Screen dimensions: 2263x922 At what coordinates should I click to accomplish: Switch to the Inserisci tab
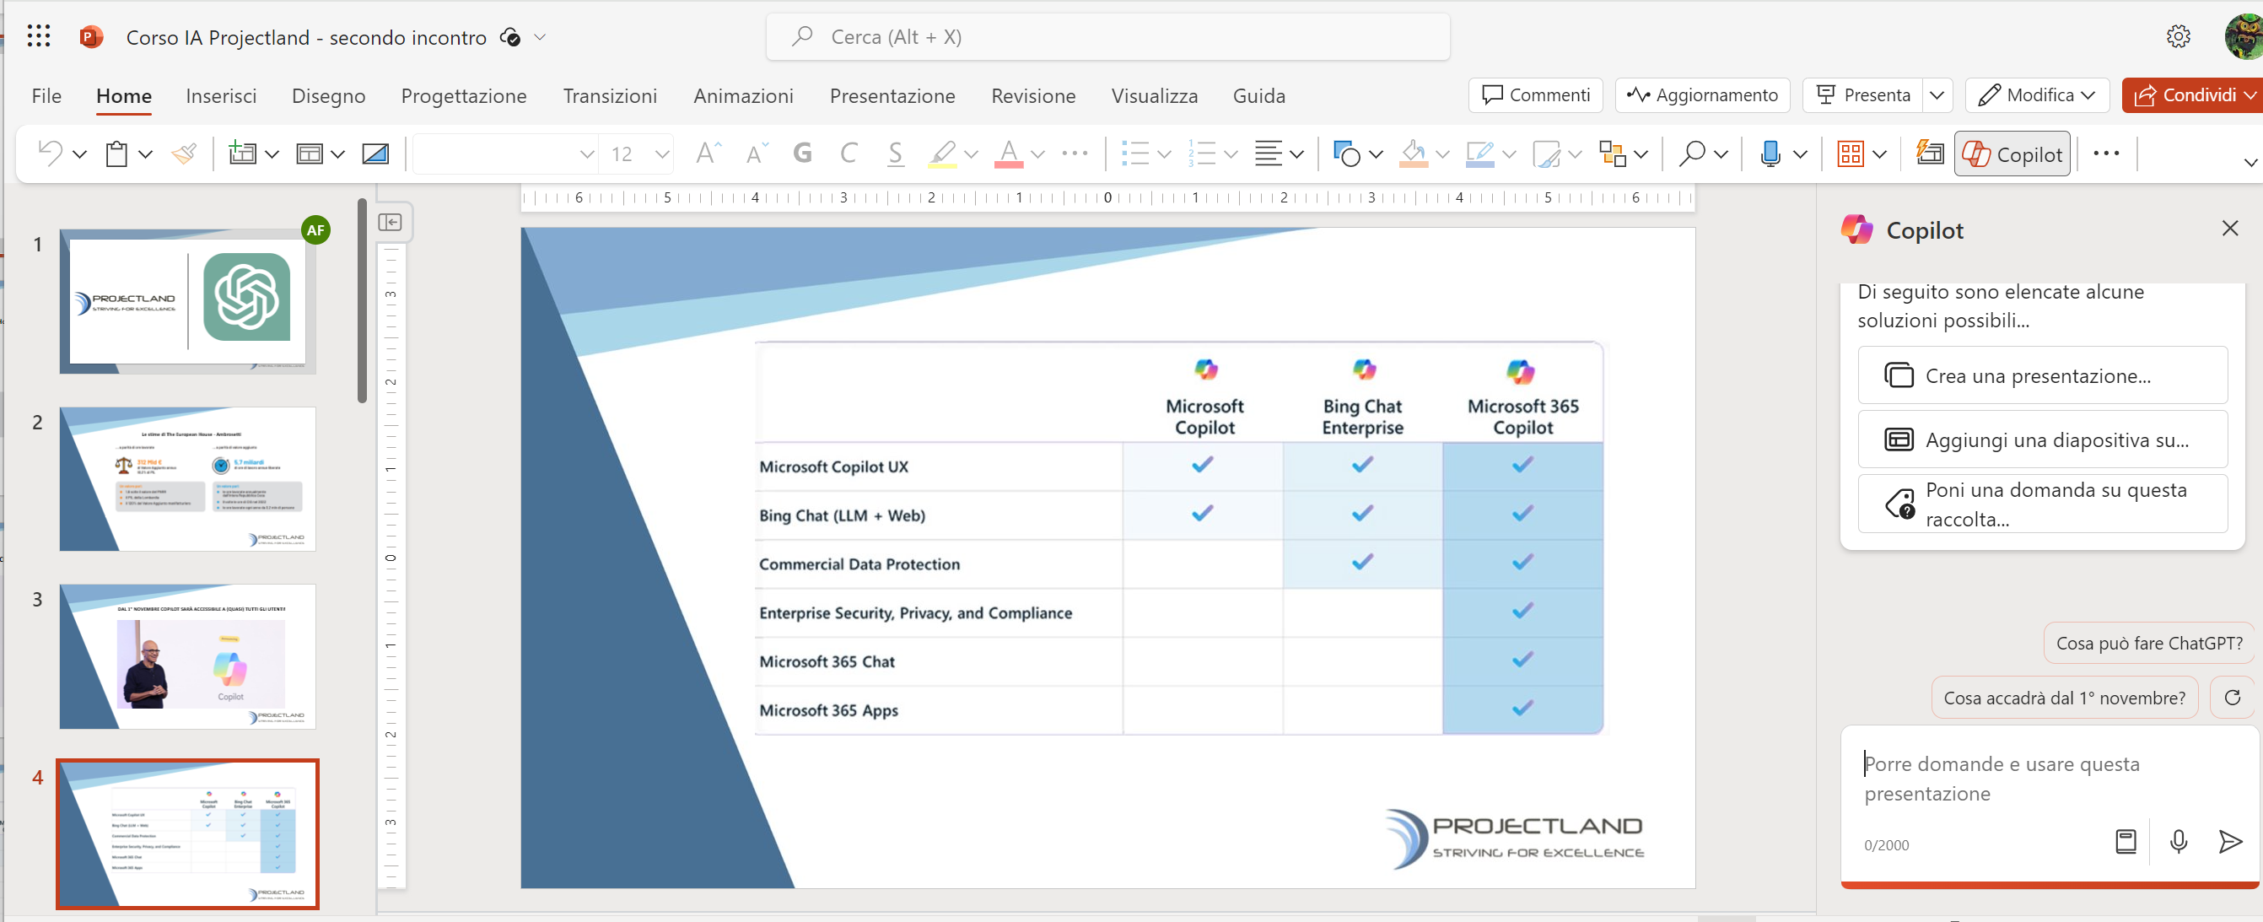[221, 96]
